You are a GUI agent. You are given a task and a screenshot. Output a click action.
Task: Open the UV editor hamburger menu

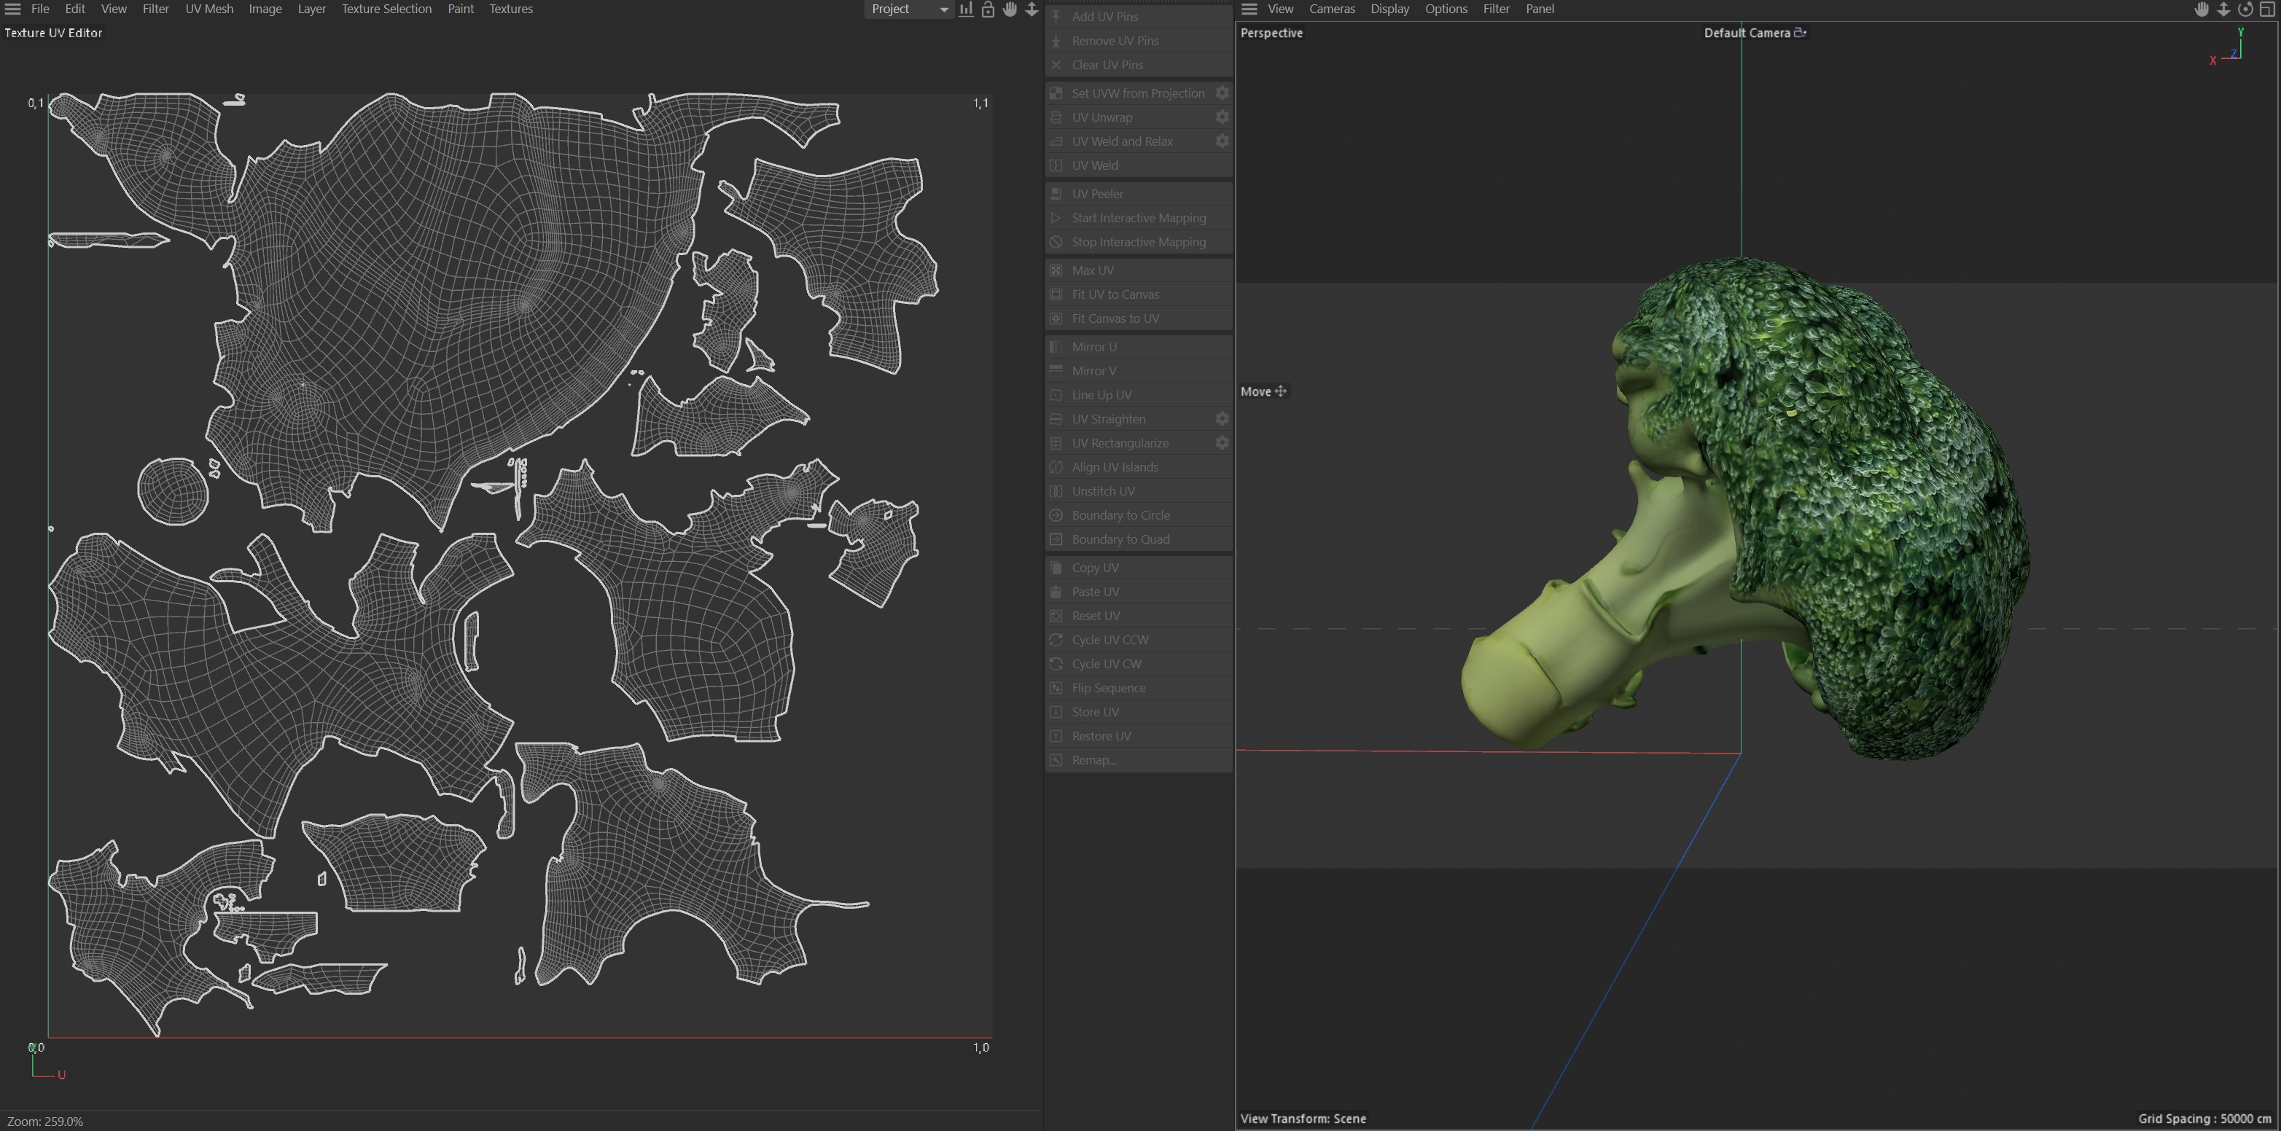12,9
